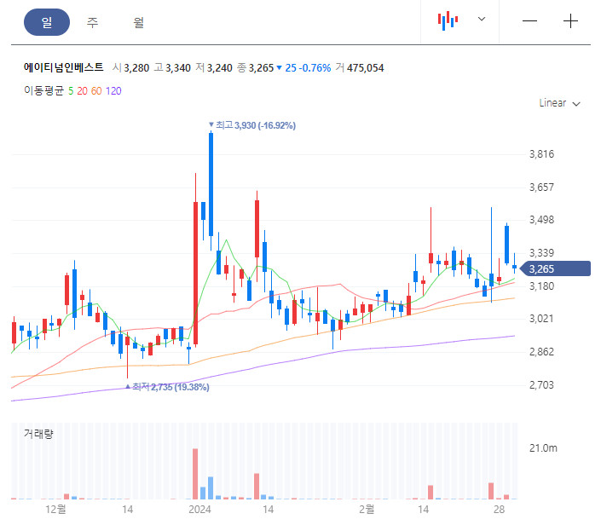The height and width of the screenshot is (525, 601).
Task: Toggle the 60-day moving average line
Action: coord(96,91)
